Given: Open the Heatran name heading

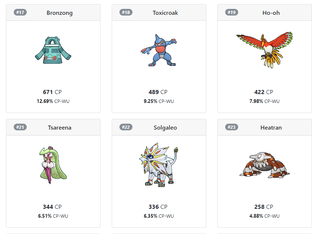Looking at the screenshot, I should click(x=271, y=127).
